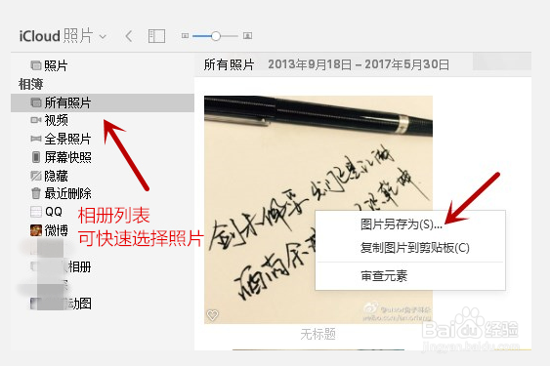Viewport: 550px width, 366px height.
Task: Go back using the left chevron
Action: (x=129, y=36)
